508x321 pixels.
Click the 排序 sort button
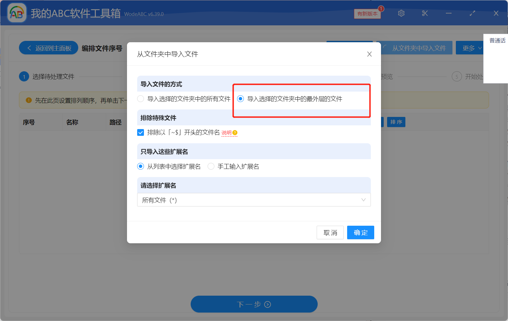point(396,122)
